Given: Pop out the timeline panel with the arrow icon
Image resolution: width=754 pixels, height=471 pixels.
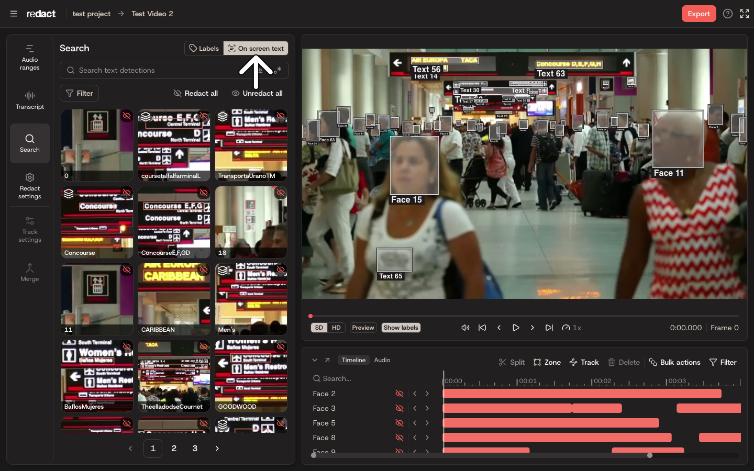Looking at the screenshot, I should click(x=327, y=360).
